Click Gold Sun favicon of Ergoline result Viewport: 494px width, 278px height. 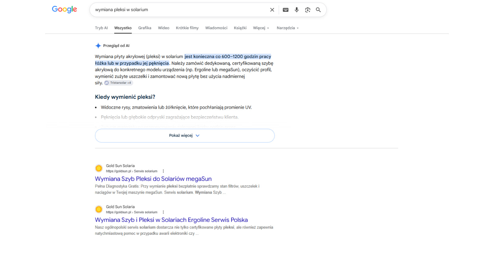[99, 209]
